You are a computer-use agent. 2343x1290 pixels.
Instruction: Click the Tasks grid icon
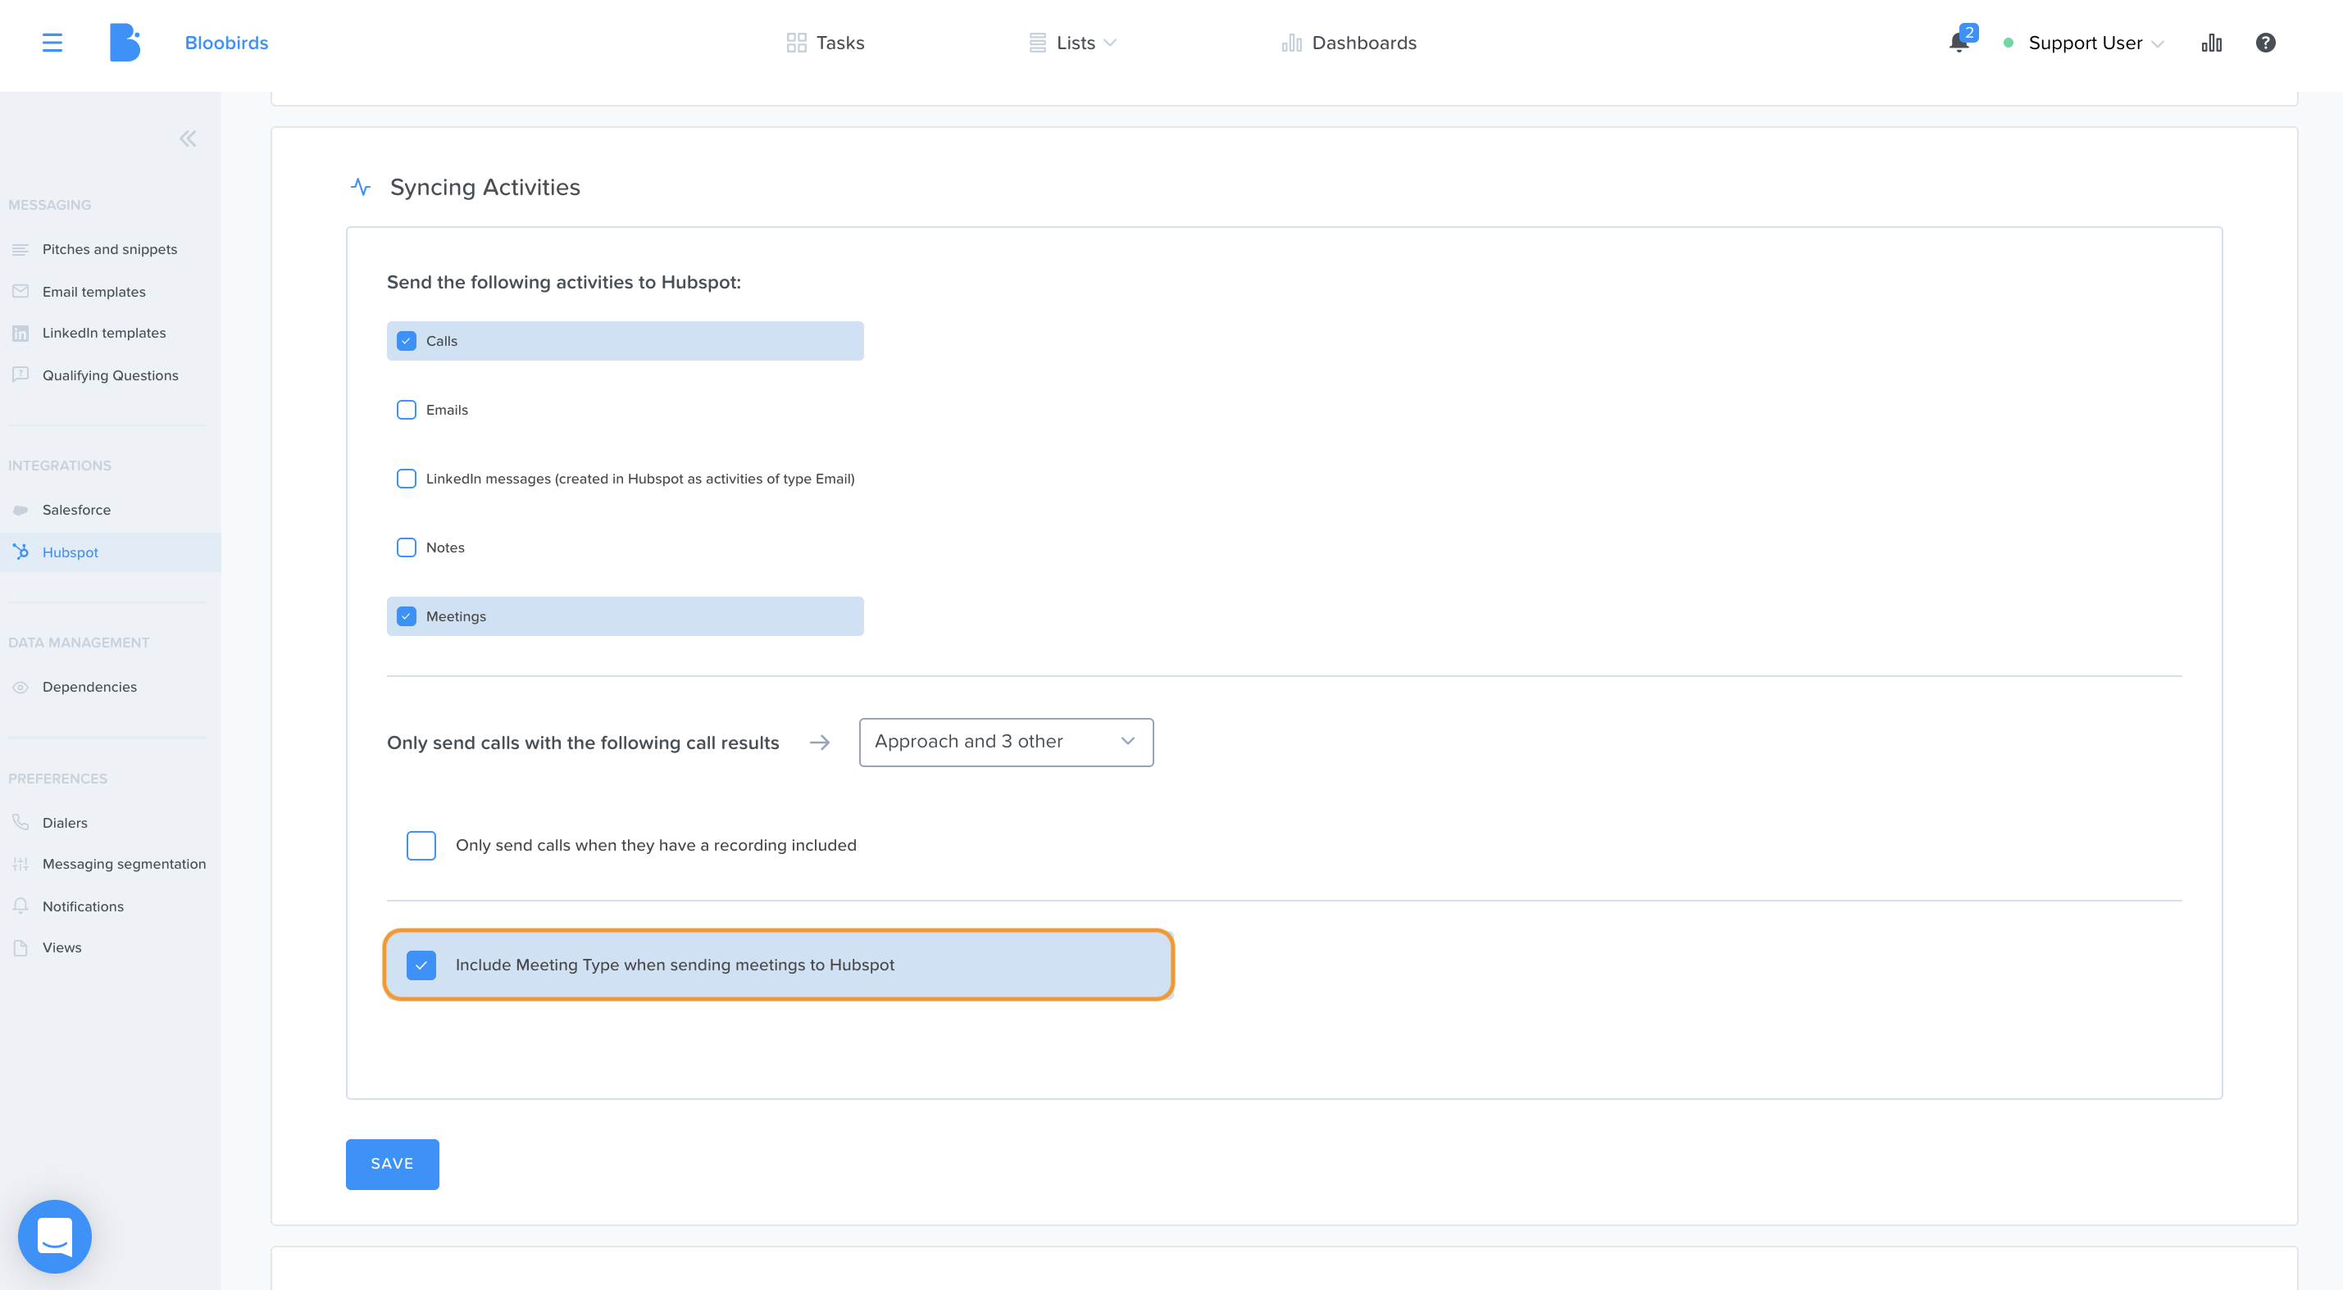click(x=796, y=43)
